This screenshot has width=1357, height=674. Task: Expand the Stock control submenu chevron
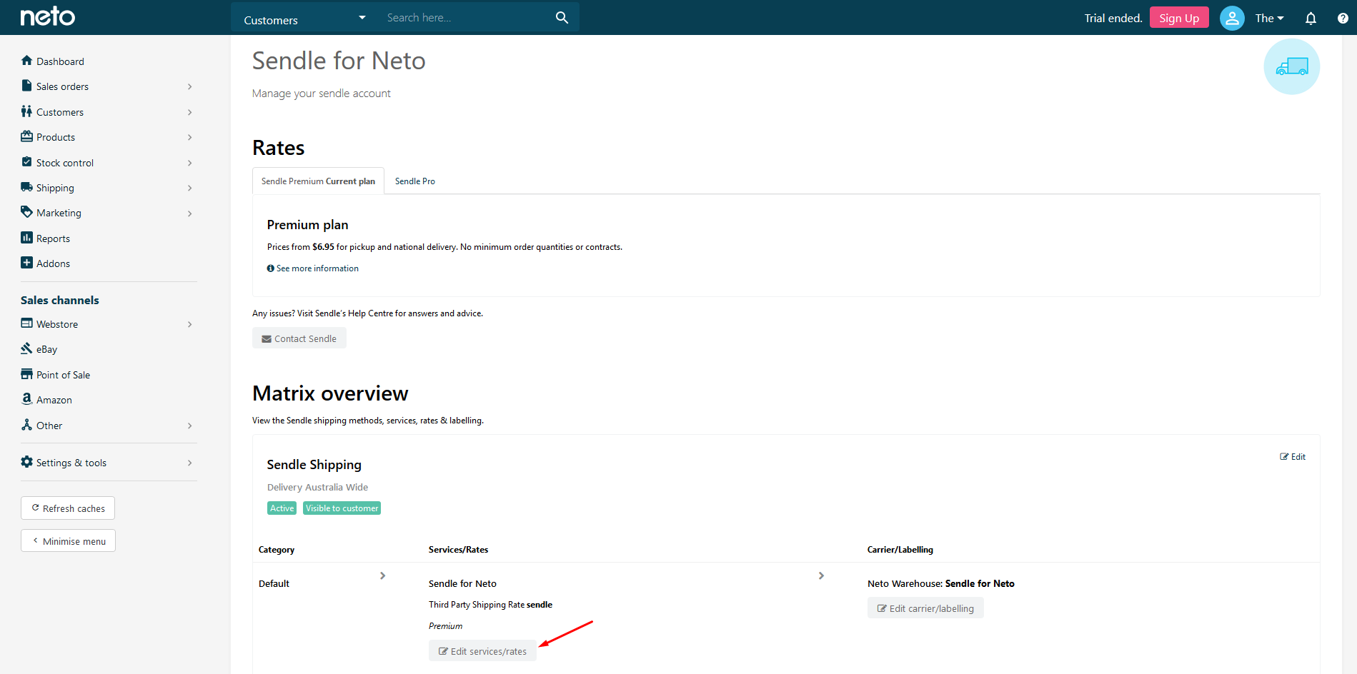pos(189,163)
